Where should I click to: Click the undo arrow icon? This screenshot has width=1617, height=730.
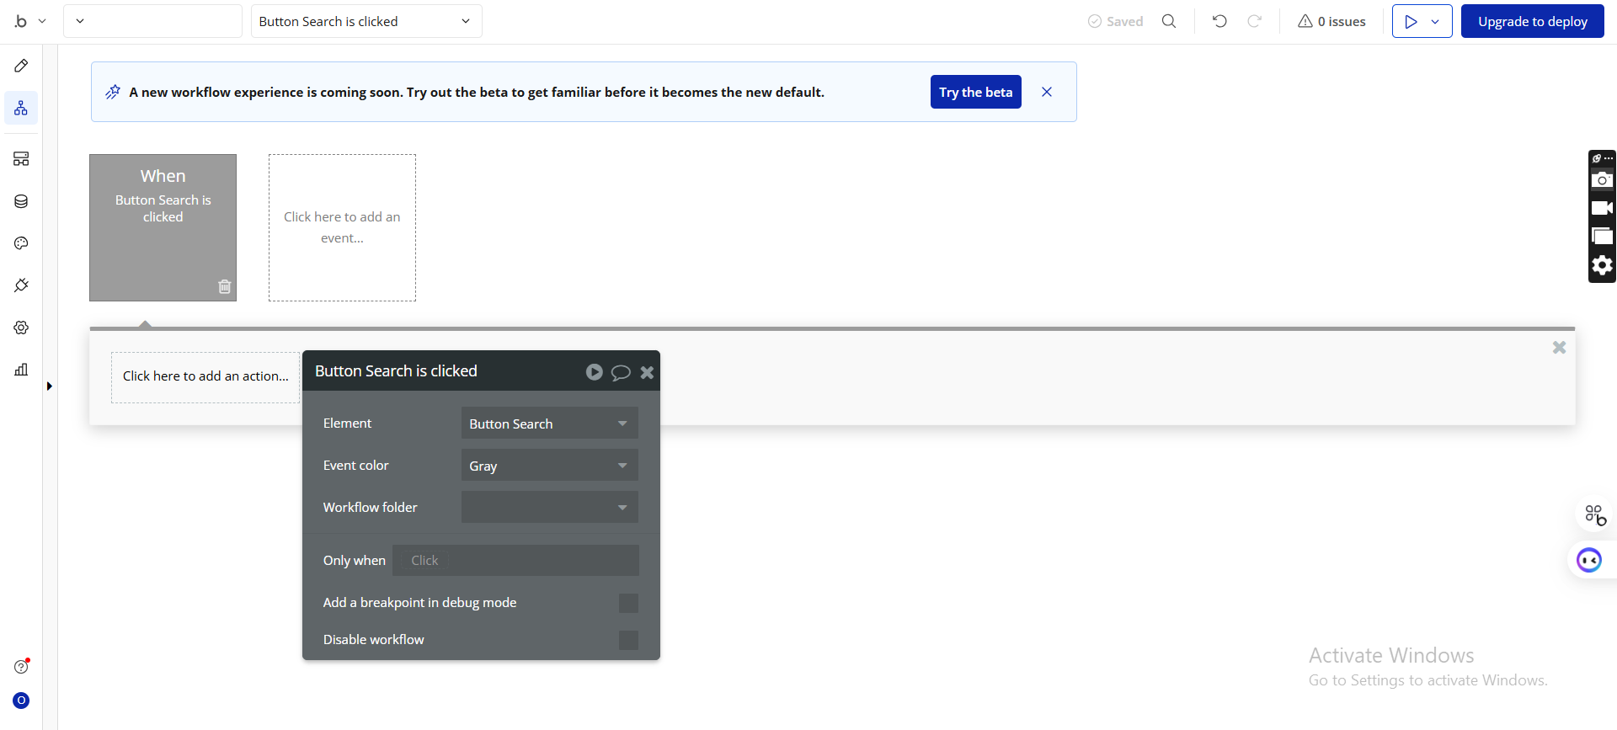pos(1219,21)
